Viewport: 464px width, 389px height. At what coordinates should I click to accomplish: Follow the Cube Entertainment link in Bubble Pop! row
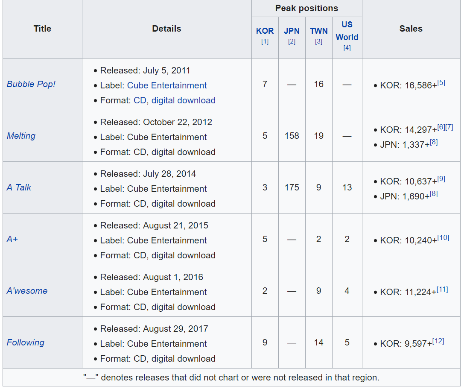(167, 85)
